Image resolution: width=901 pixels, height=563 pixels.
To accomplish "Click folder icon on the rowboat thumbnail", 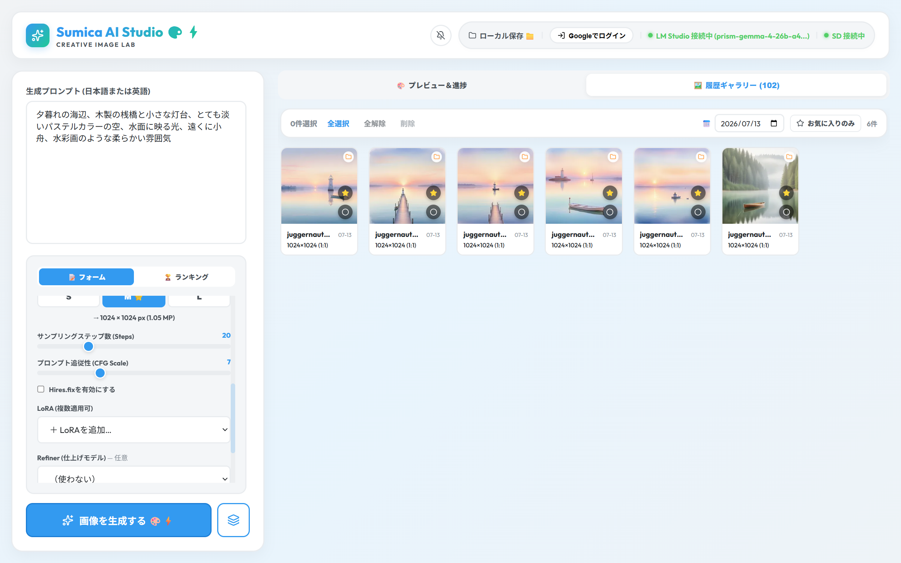I will (x=613, y=157).
